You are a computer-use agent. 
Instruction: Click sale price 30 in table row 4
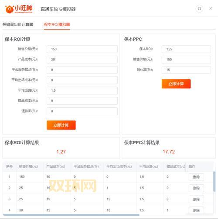21,210
